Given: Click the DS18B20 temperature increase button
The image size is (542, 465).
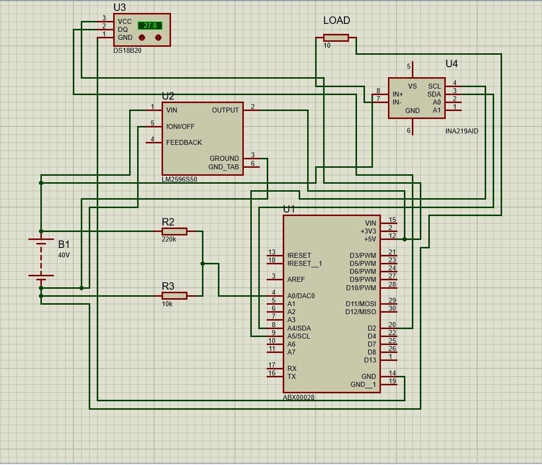Looking at the screenshot, I should [159, 37].
